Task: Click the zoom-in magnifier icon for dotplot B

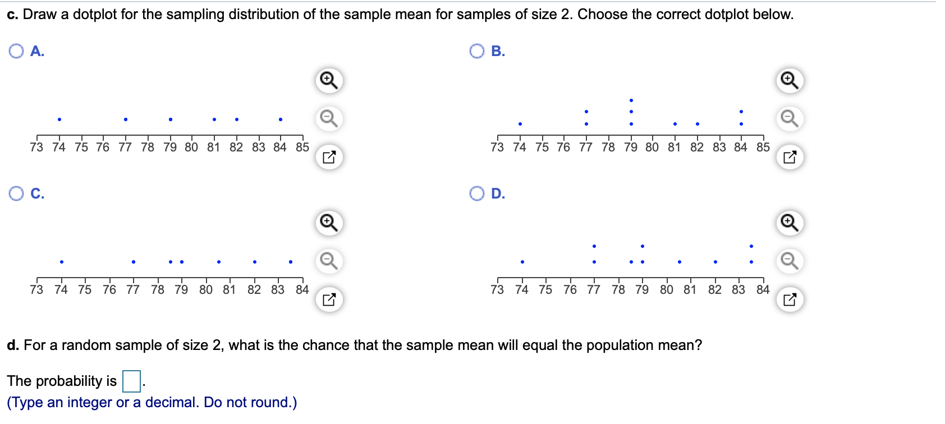Action: pyautogui.click(x=790, y=80)
